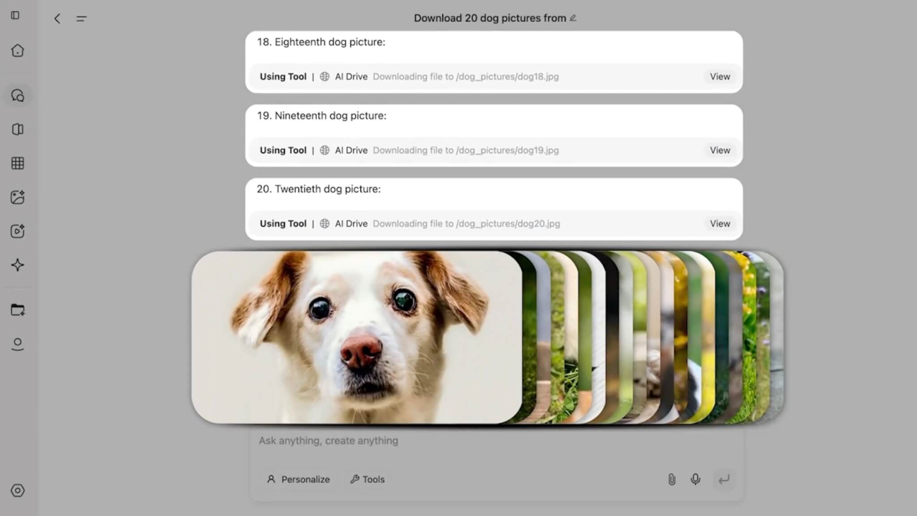View the dog18.jpg download result
The width and height of the screenshot is (917, 516).
720,77
